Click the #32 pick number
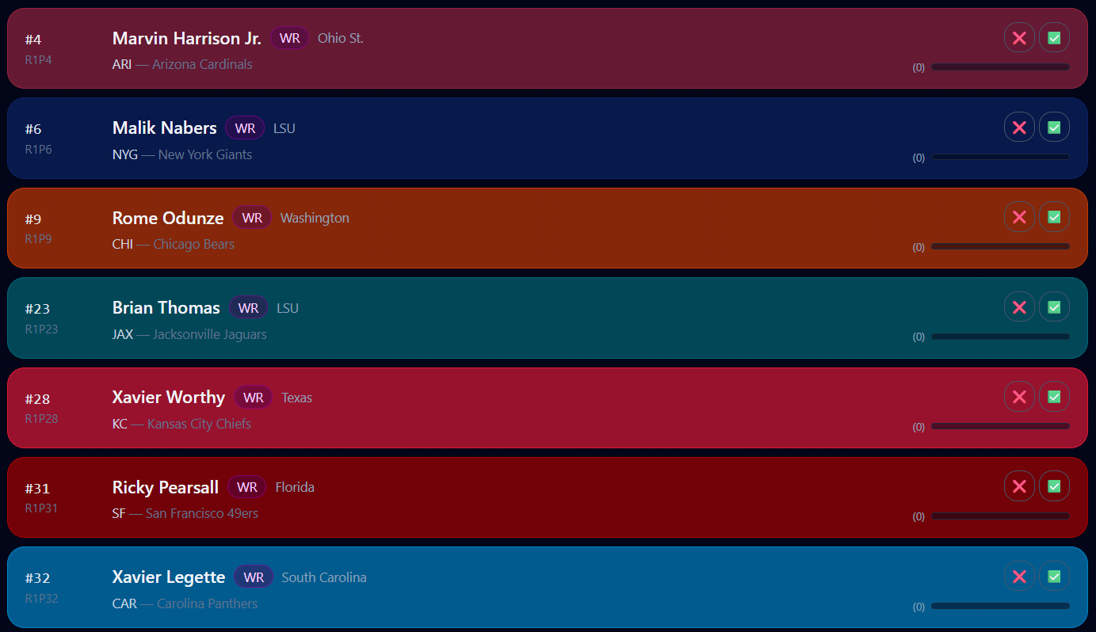1096x632 pixels. (37, 579)
